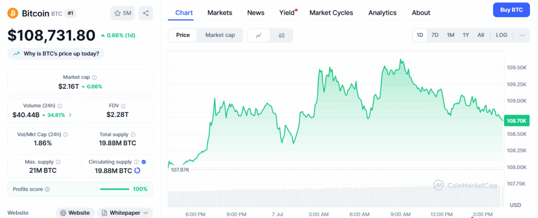Open the Chart tab
Viewport: 538px width, 218px height.
click(x=184, y=13)
